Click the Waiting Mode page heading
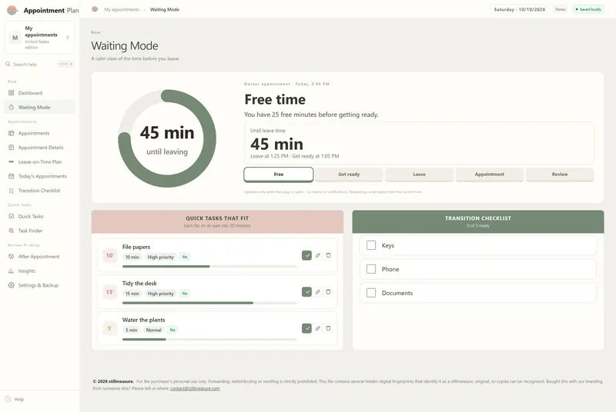This screenshot has height=412, width=616. point(125,46)
